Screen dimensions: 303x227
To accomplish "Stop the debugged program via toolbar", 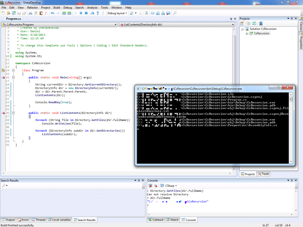I will 86,13.
